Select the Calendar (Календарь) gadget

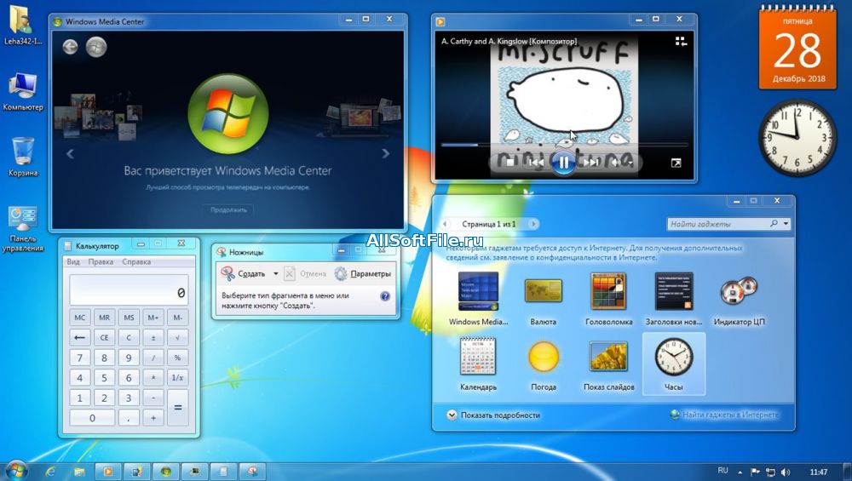(x=477, y=357)
